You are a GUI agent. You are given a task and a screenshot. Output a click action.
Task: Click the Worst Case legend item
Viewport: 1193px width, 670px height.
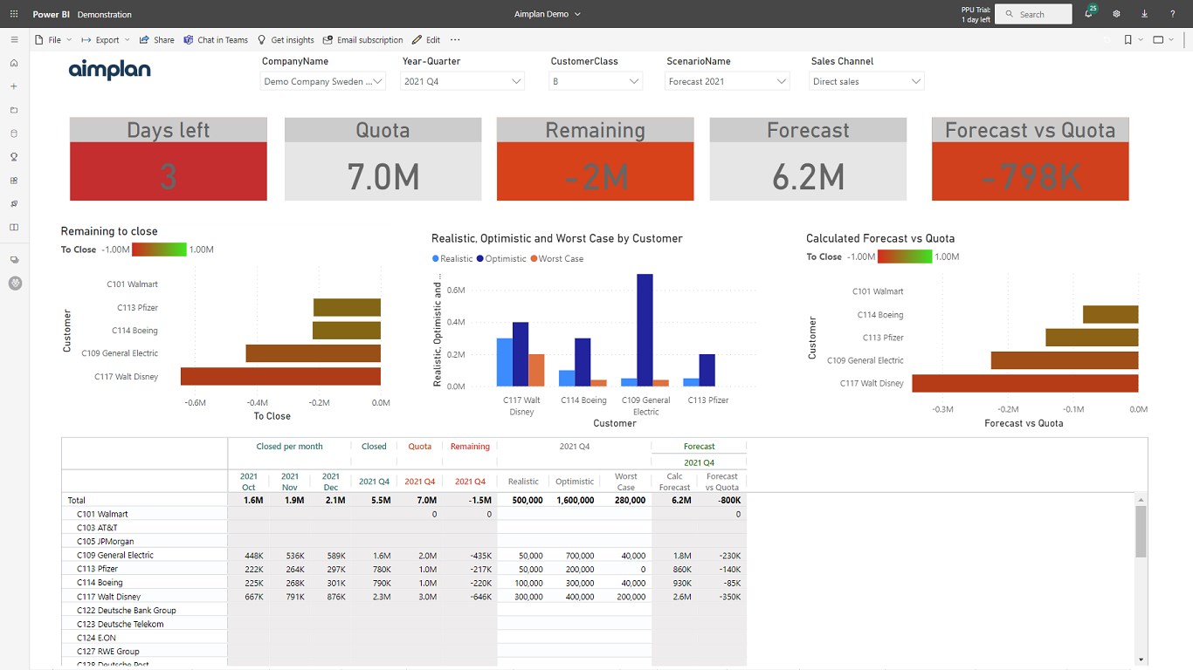click(x=556, y=259)
